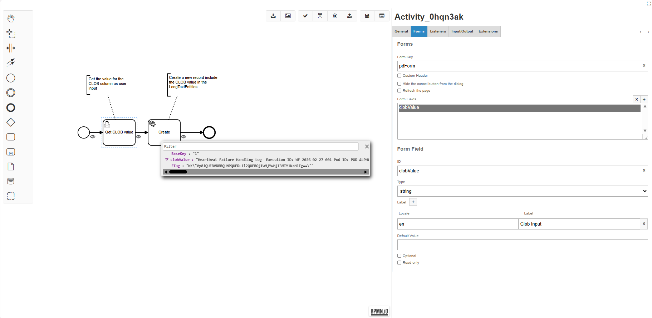Viewport: 652px width, 318px height.
Task: Activate the global connect tool
Action: (11, 62)
